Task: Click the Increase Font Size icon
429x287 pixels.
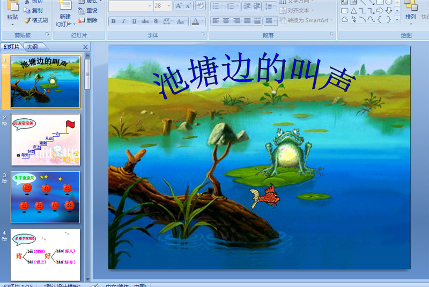Action: (179, 6)
